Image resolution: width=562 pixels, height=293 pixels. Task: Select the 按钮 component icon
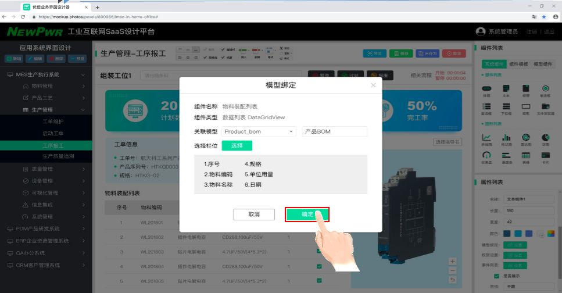click(487, 88)
